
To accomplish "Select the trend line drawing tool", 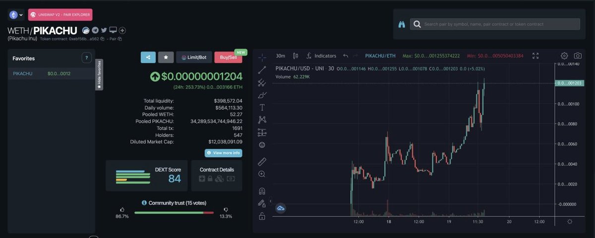I will (262, 70).
